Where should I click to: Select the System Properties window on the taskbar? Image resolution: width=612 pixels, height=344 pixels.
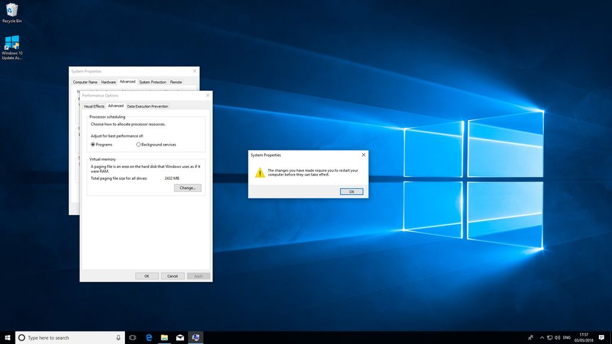coord(195,337)
